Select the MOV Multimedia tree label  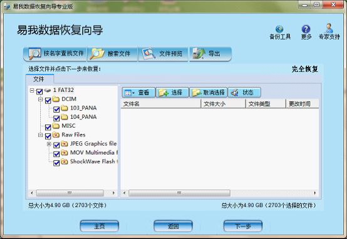click(94, 153)
